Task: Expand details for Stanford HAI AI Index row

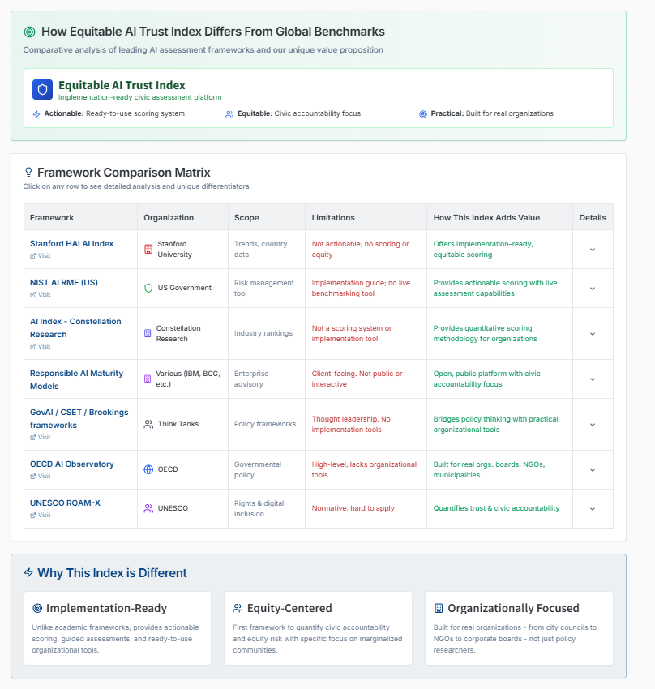Action: pyautogui.click(x=592, y=249)
